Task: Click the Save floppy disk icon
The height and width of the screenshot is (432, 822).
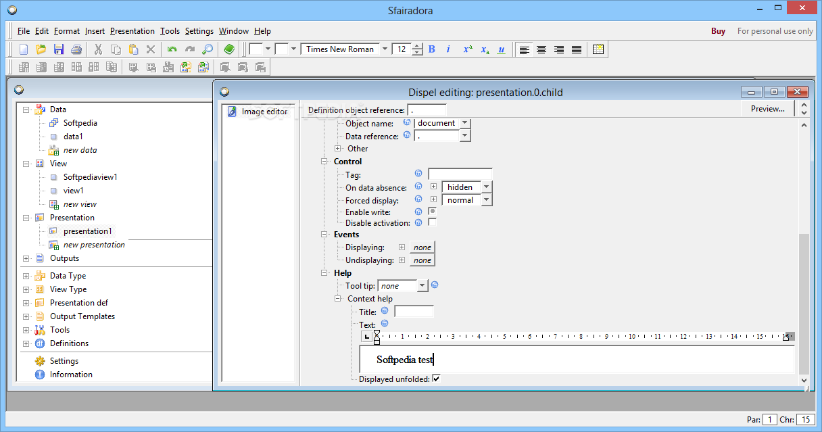Action: click(x=59, y=49)
